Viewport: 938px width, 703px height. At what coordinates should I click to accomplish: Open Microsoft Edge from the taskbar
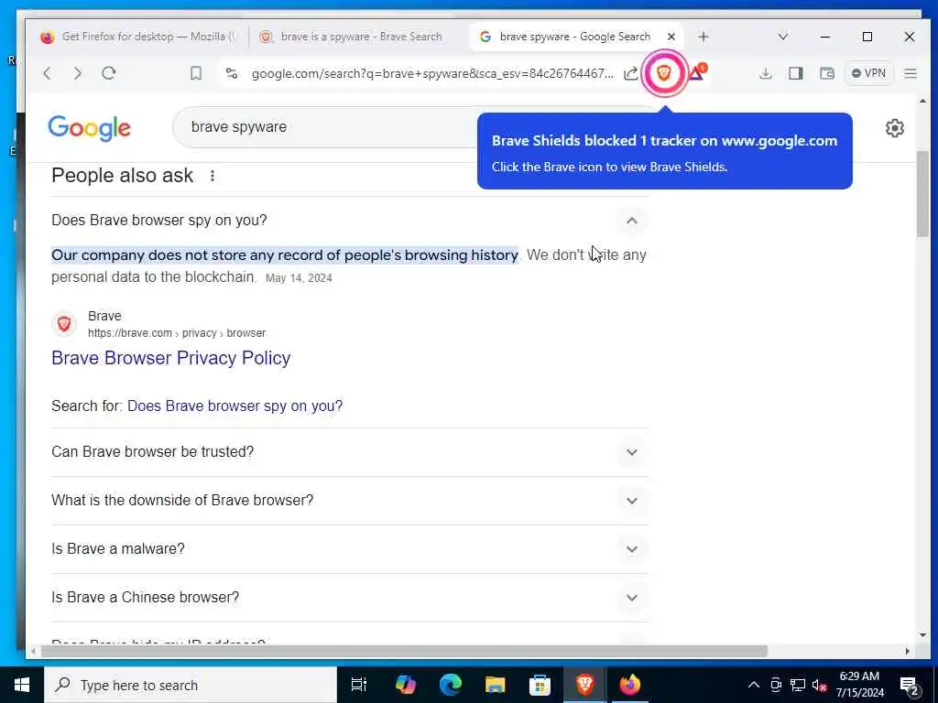[451, 685]
